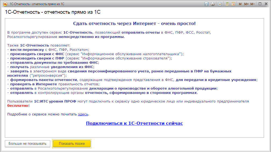Screen dimensions: 271x152
Task: Follow 'Подключиться к 1С-Отчетности сейчас' link
Action: click(134, 123)
